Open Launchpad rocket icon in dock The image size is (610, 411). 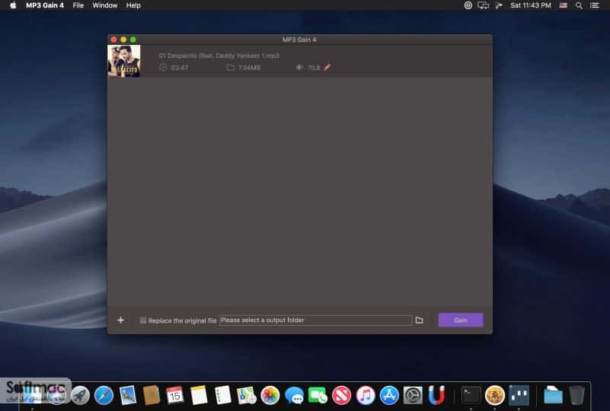[x=80, y=396]
